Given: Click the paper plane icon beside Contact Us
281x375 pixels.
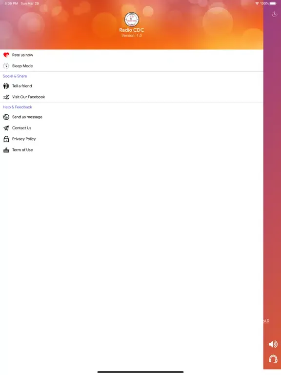Looking at the screenshot, I should pos(6,128).
